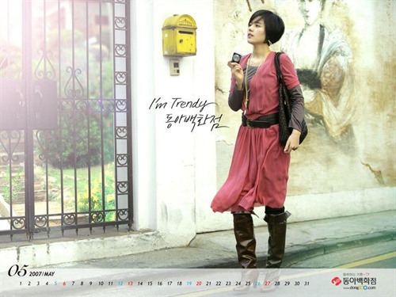Select calendar date 30
The height and width of the screenshot is (297, 396).
point(297,284)
